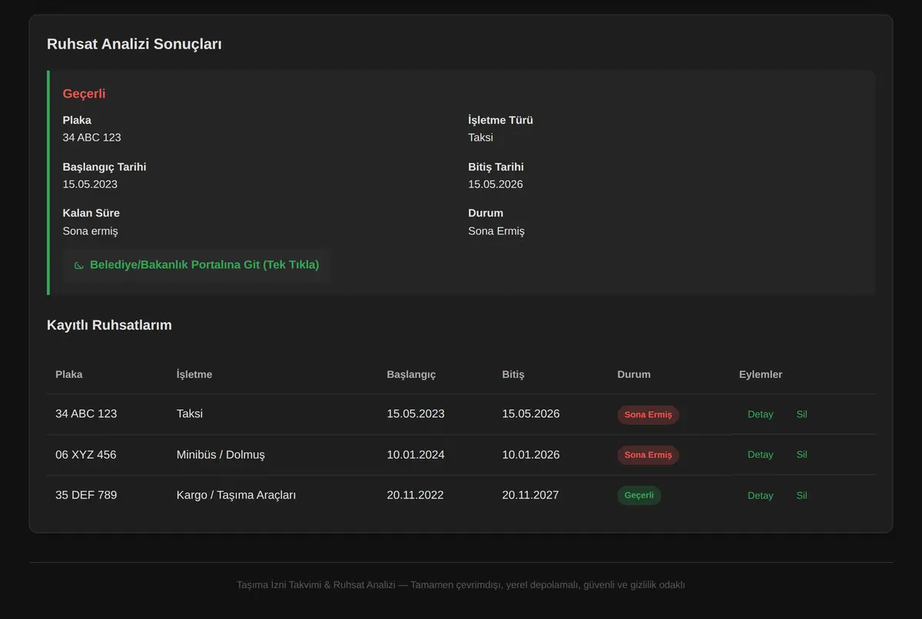Open Detay for plate 34 ABC 123
This screenshot has width=922, height=619.
(760, 414)
